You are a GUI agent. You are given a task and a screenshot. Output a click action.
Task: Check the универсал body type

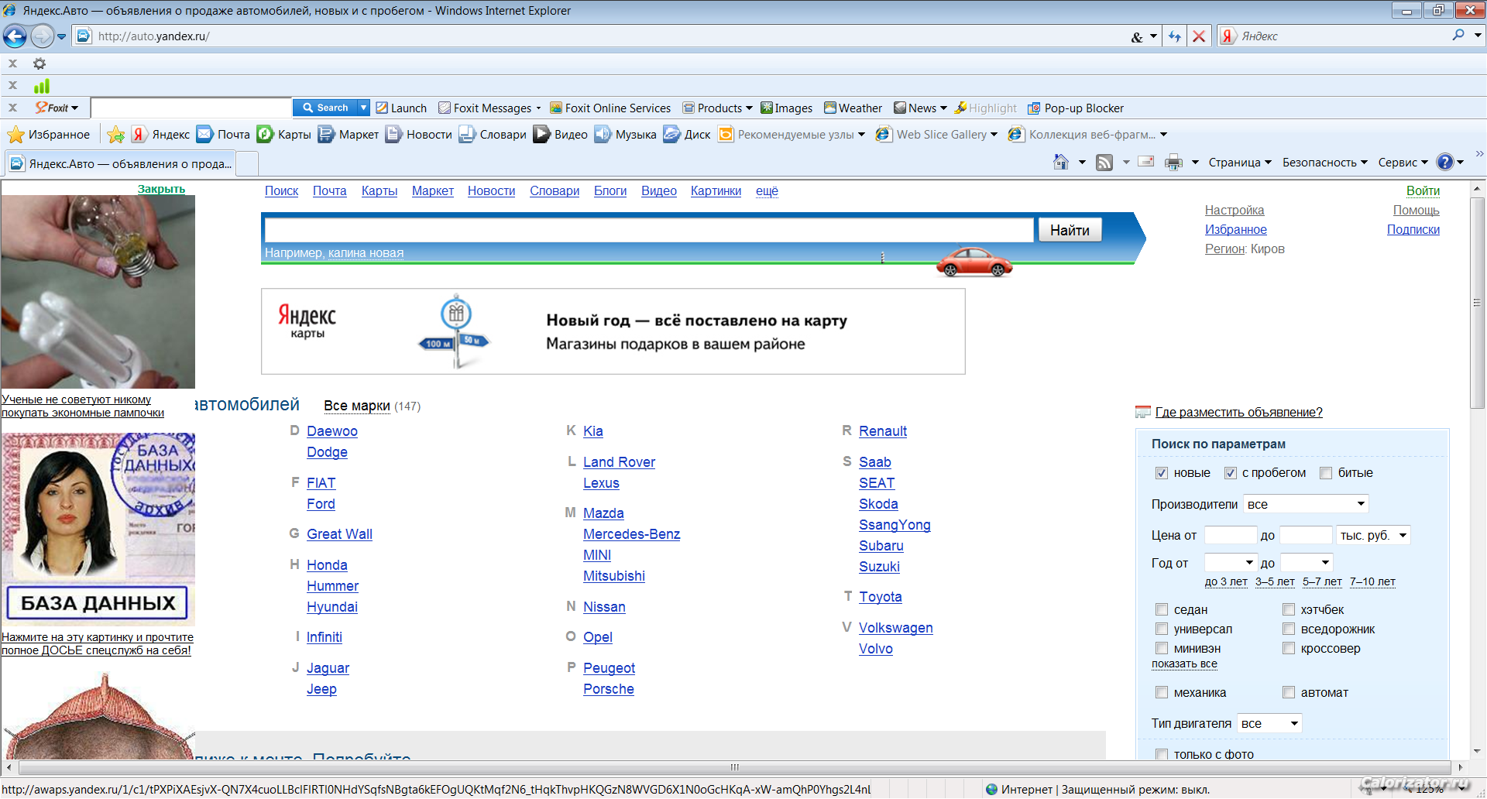point(1162,629)
